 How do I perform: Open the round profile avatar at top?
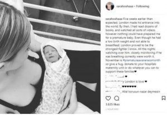[x=110, y=6]
